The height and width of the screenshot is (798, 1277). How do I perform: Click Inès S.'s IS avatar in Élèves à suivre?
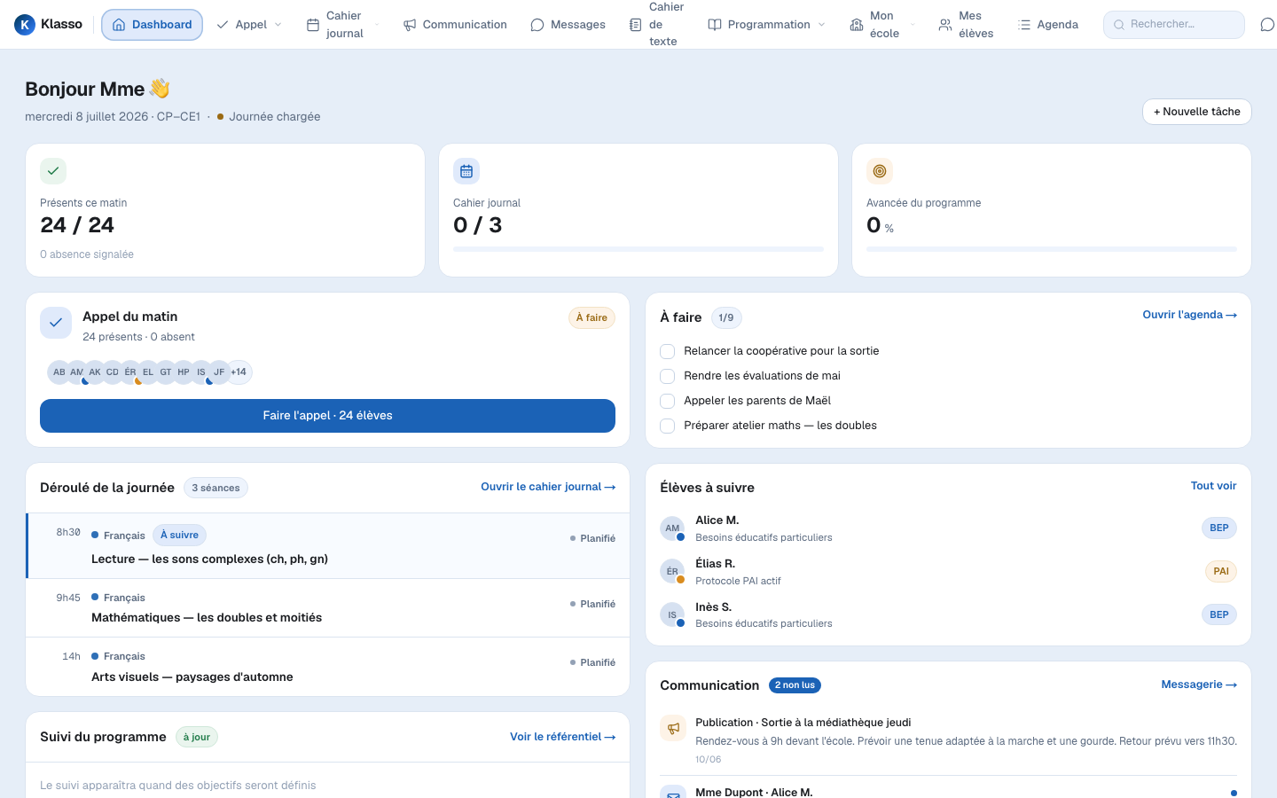tap(672, 614)
